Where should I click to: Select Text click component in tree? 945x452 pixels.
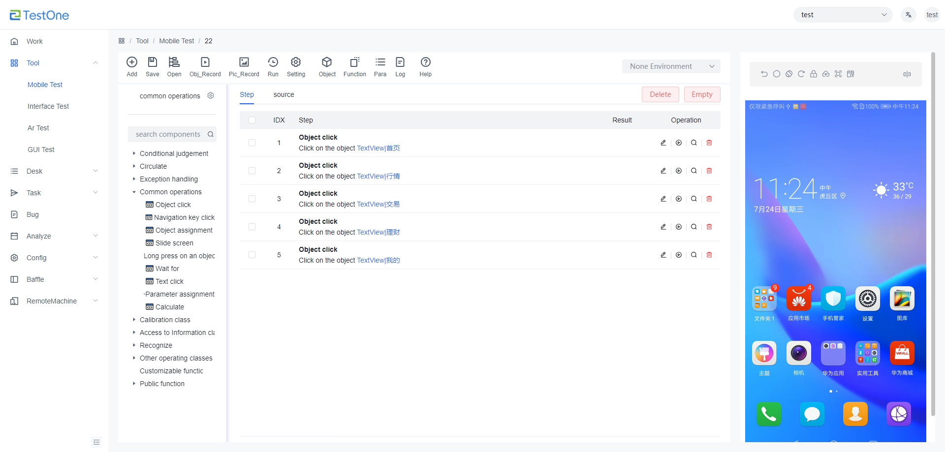[x=169, y=281]
